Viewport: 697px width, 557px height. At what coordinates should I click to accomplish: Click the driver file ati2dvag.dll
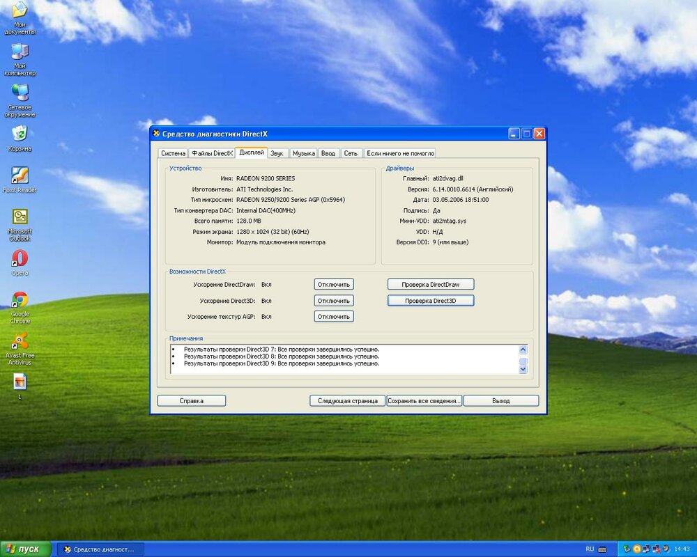pos(447,178)
